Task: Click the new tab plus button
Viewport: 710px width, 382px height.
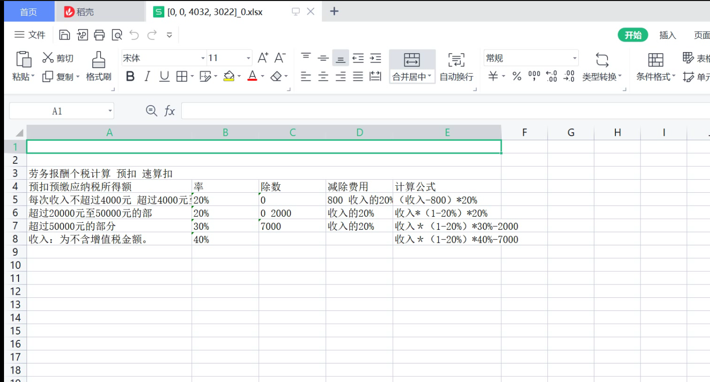Action: 334,11
